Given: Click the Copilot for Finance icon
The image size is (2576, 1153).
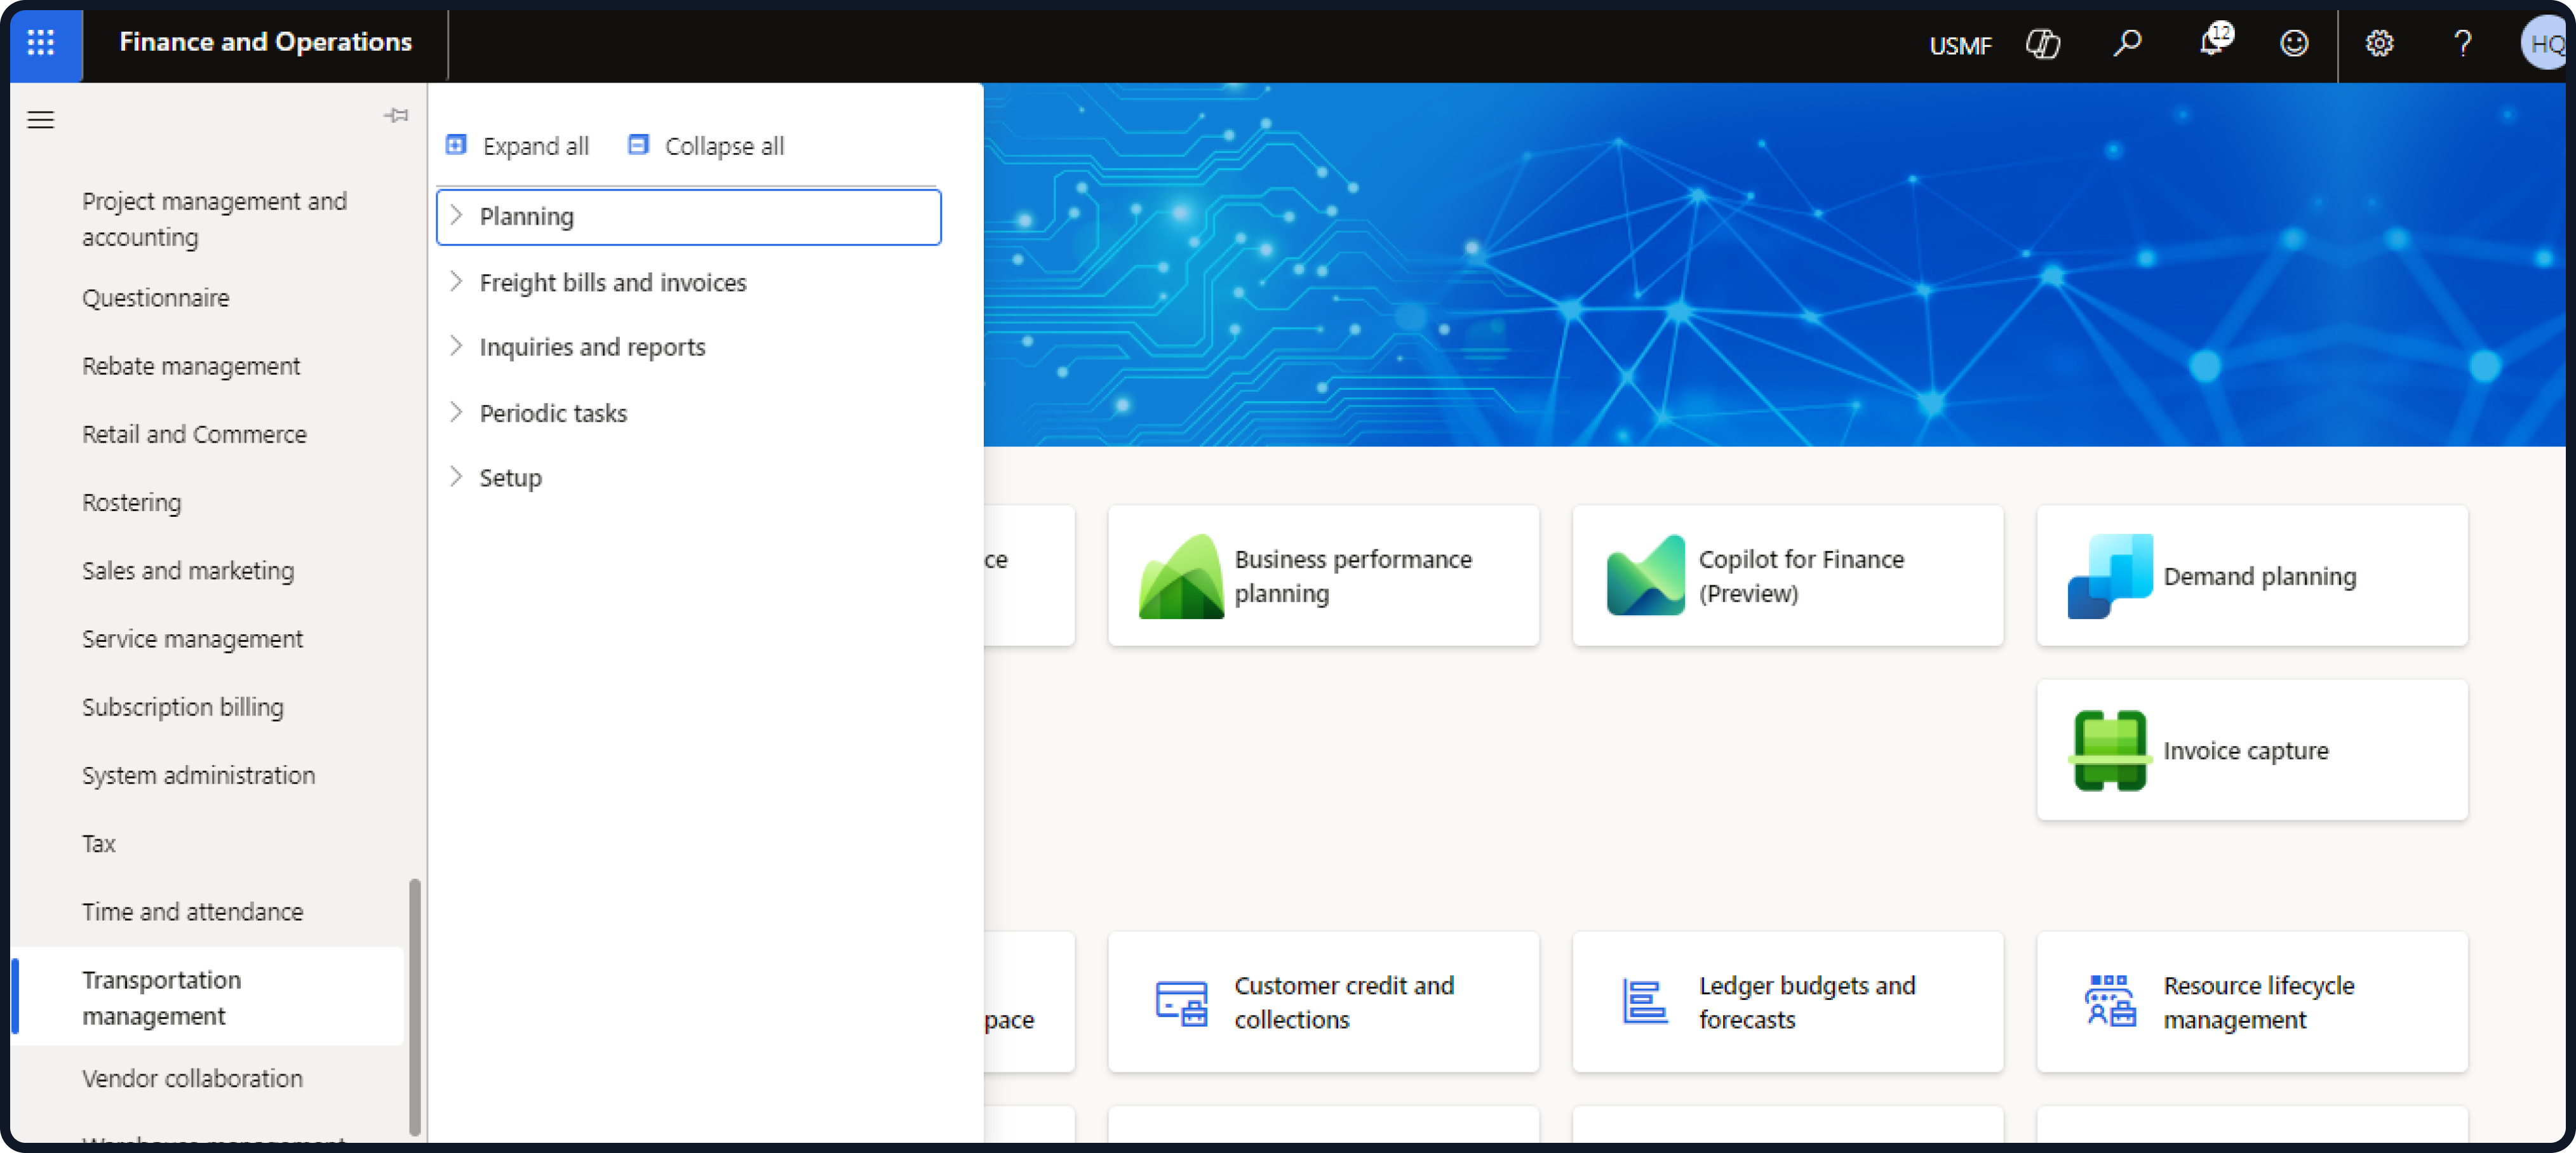Looking at the screenshot, I should [x=1645, y=576].
